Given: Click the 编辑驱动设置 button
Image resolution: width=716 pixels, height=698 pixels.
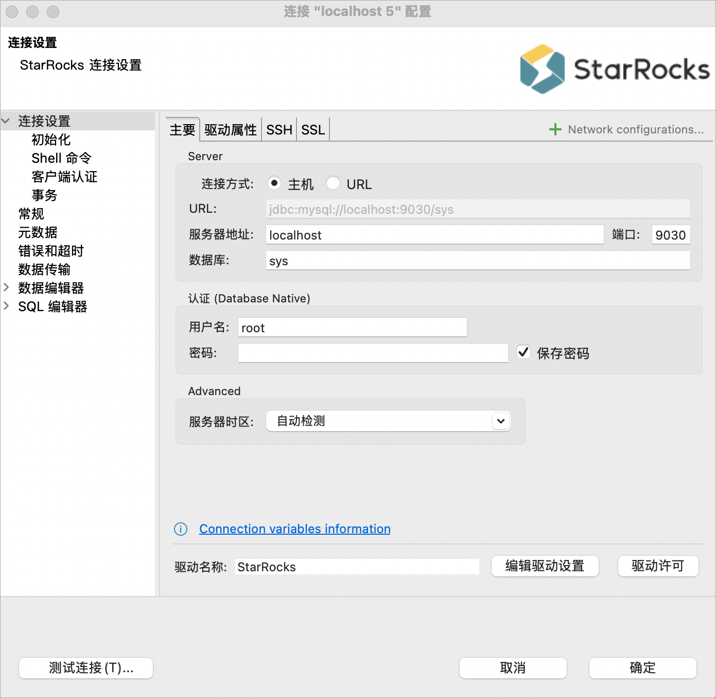Looking at the screenshot, I should 545,566.
